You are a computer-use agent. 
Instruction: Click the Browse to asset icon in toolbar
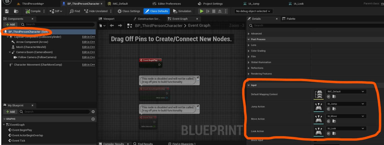click(16, 11)
